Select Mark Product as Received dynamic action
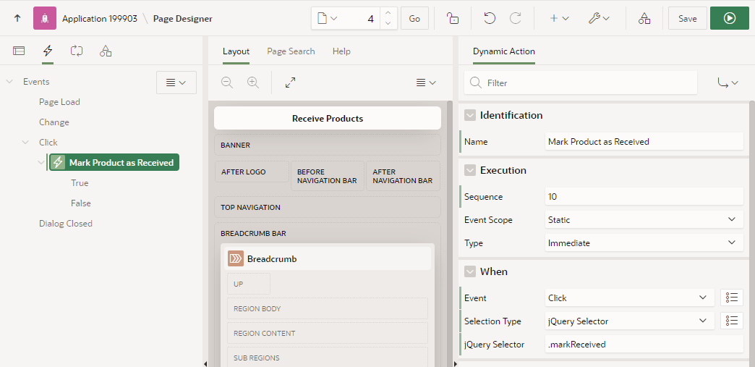Screen dimensions: 755x367 (114, 163)
